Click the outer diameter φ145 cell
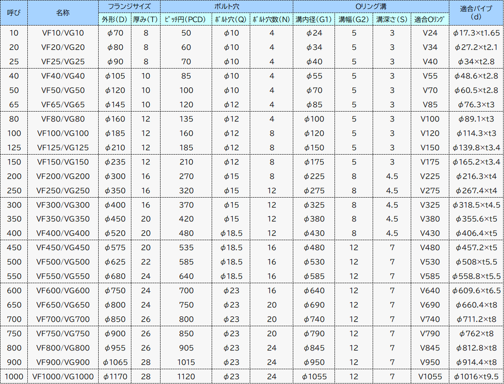This screenshot has height=384, width=504. point(115,105)
